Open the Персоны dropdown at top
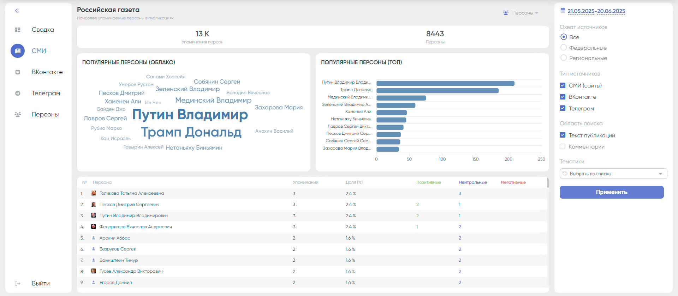Viewport: 678px width, 296px height. pyautogui.click(x=521, y=13)
